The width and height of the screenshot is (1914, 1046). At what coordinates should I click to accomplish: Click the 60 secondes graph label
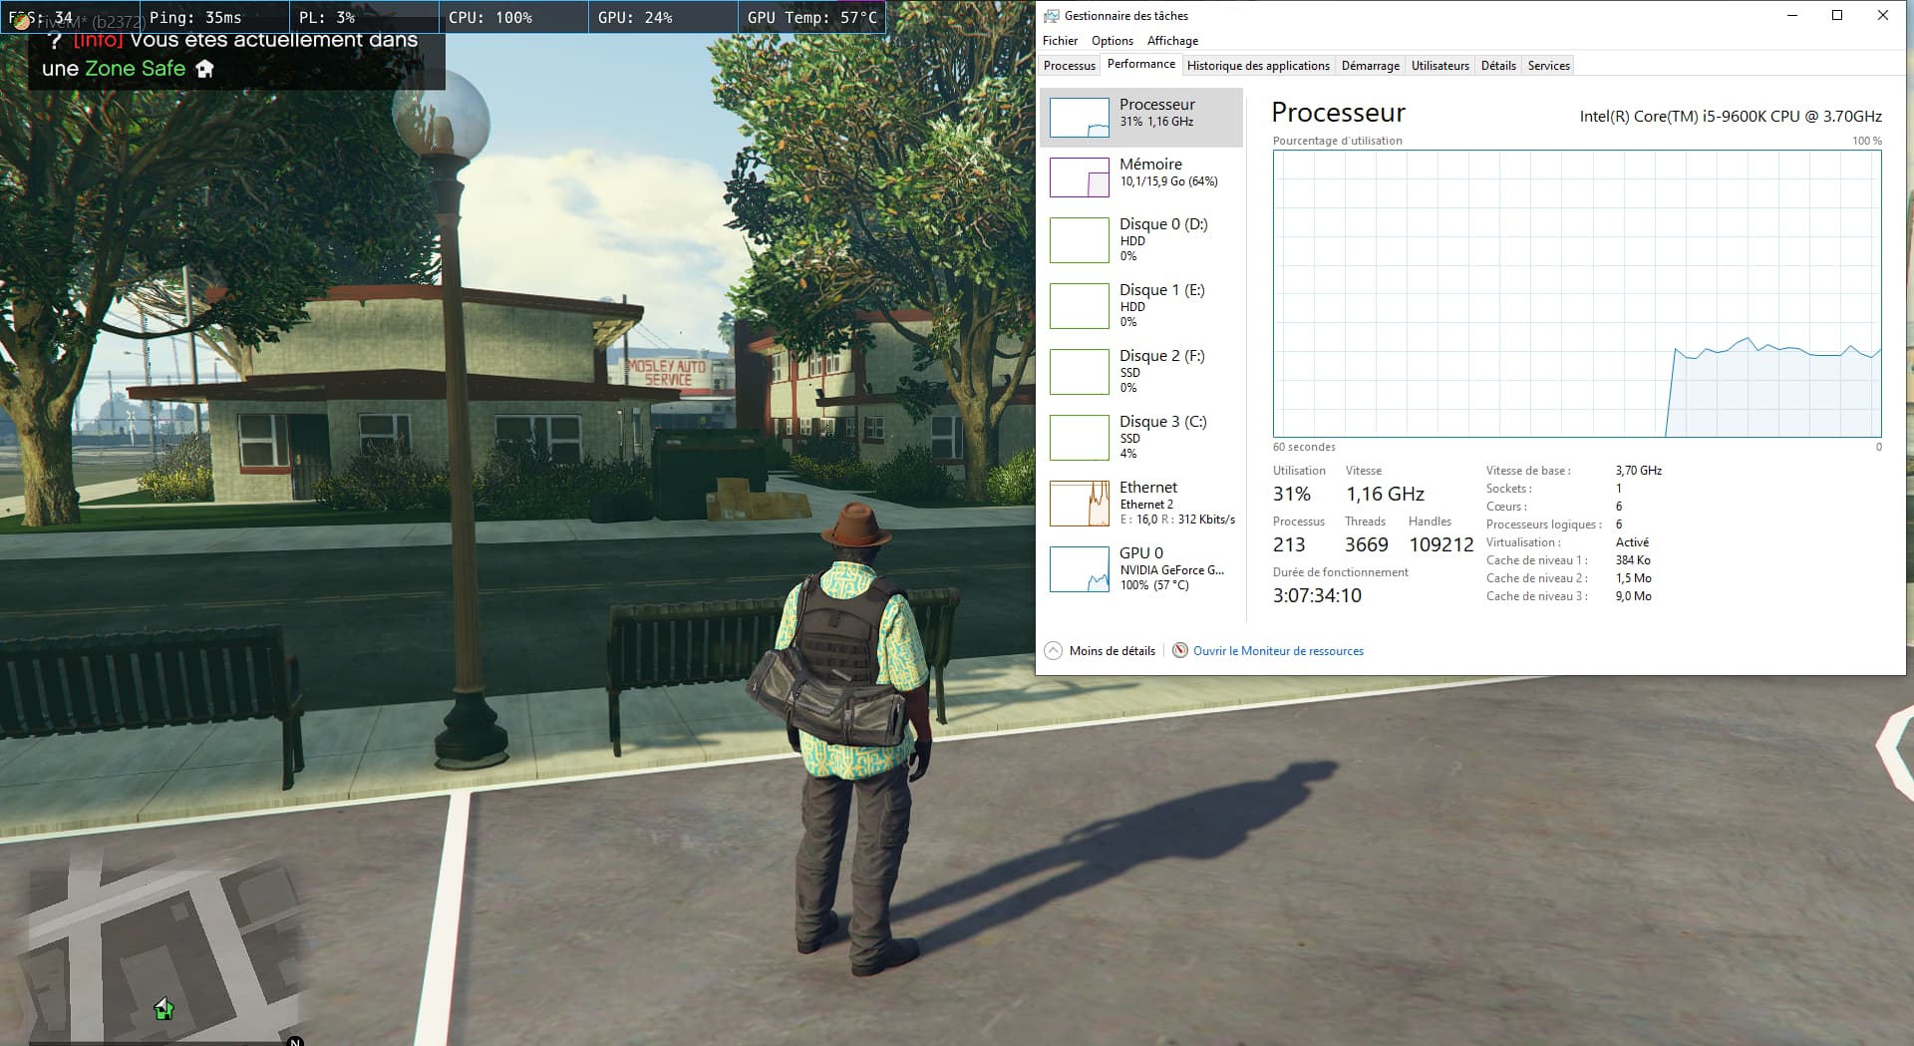[x=1304, y=447]
